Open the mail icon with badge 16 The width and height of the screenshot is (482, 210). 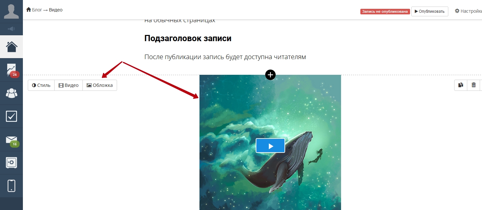[11, 139]
